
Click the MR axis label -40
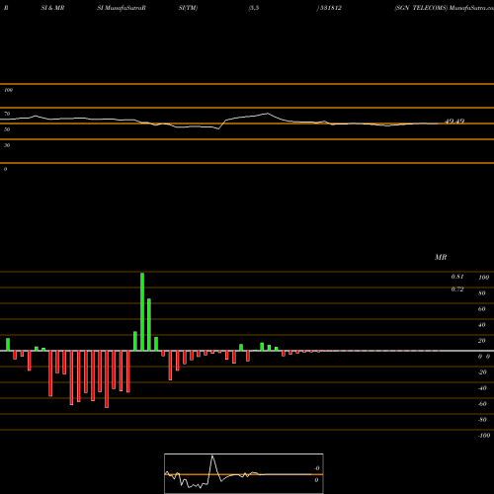click(482, 388)
